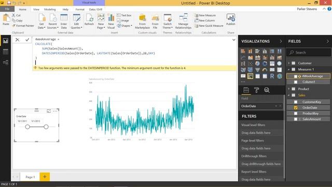
Task: Select the Scatter chart visualization
Action: click(x=250, y=63)
